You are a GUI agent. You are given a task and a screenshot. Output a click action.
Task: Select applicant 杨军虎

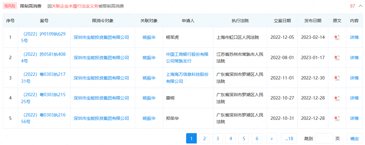coord(172,37)
